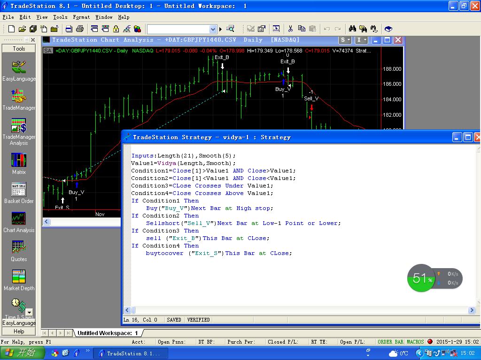This screenshot has width=481, height=360.
Task: Open the Quotes window shortcut
Action: (x=19, y=251)
